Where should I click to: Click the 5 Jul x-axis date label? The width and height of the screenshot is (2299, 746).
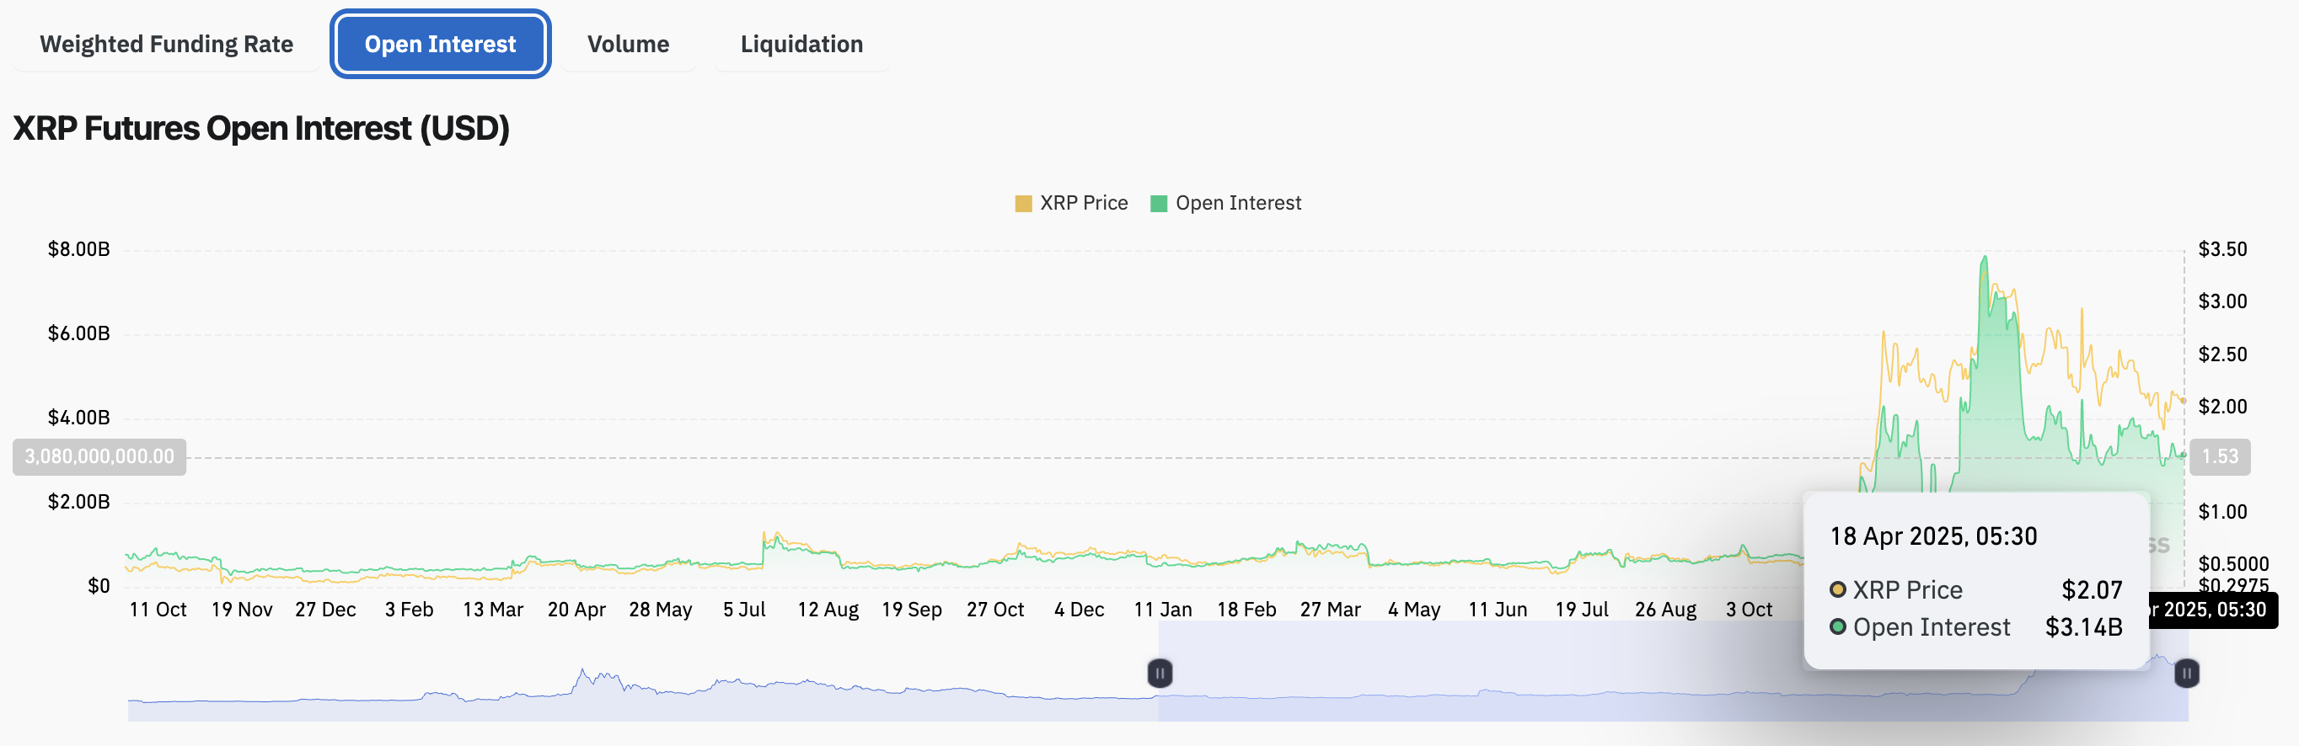[743, 610]
